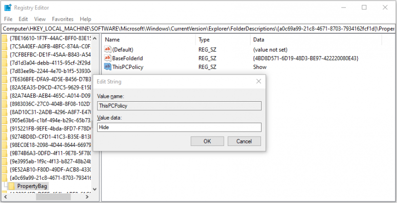Select the PropertyBag tree key label

[32, 186]
